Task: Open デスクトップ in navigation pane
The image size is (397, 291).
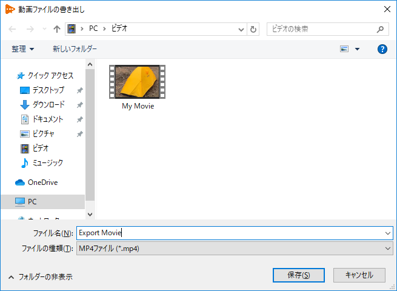Action: tap(42, 90)
